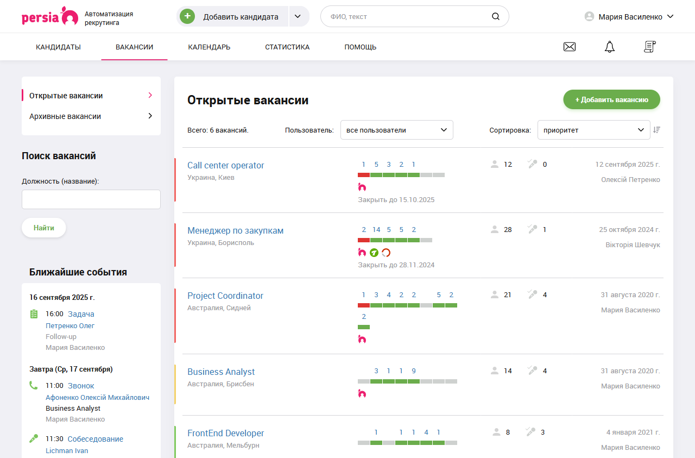Click the green Telegram icon under Менеджер по закупкам
Screen dimensions: 695x458
tap(374, 252)
